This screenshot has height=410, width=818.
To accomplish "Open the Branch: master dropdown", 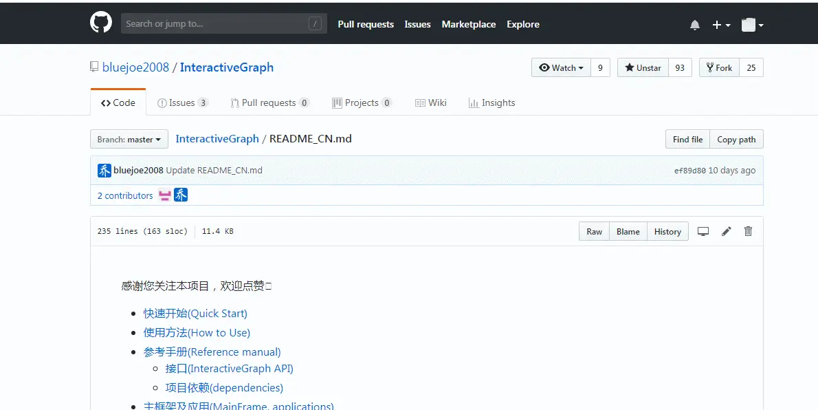I will click(x=129, y=140).
